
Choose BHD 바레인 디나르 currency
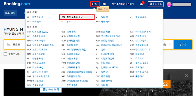(x=71, y=36)
